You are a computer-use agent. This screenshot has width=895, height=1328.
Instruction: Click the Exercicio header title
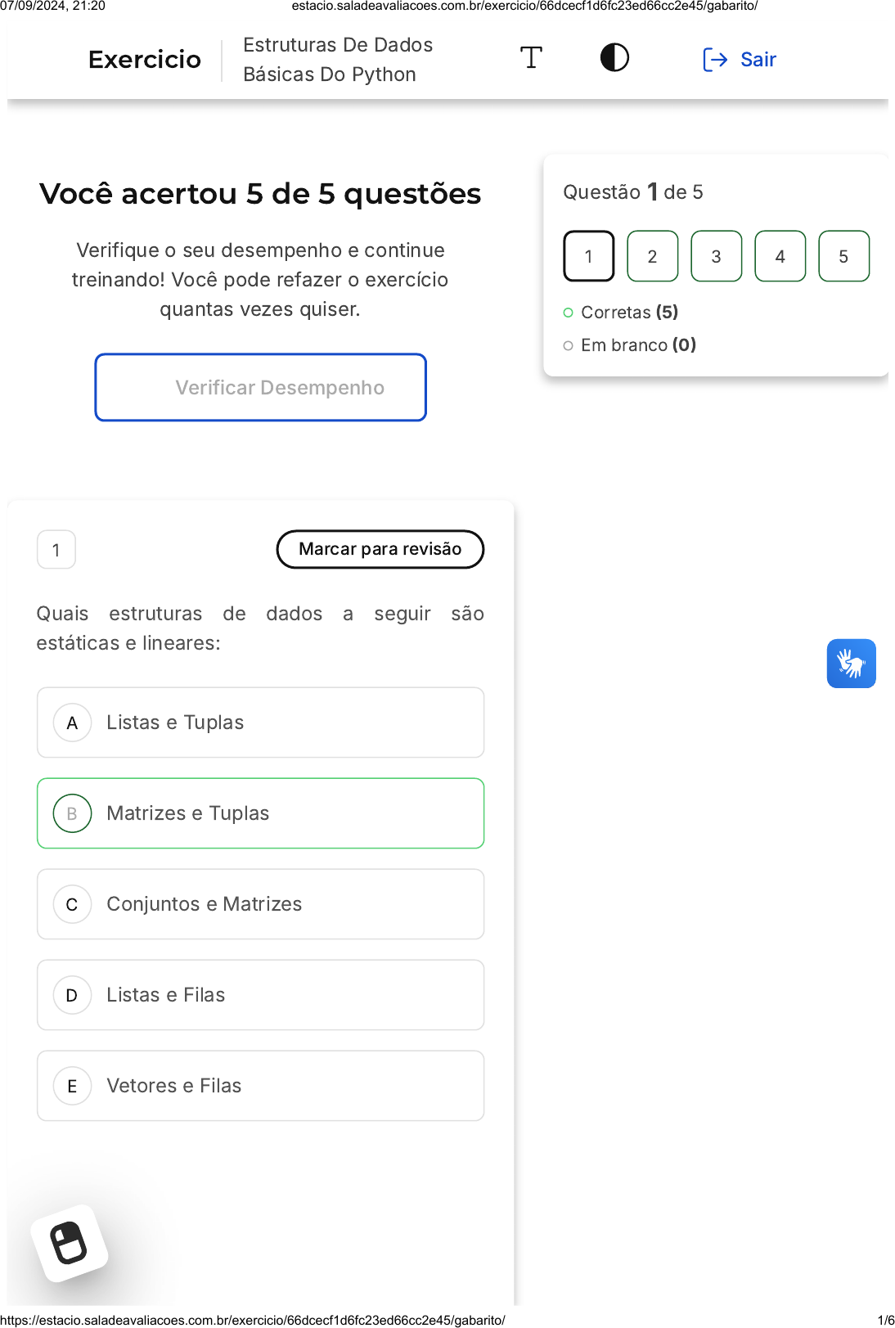pyautogui.click(x=145, y=60)
